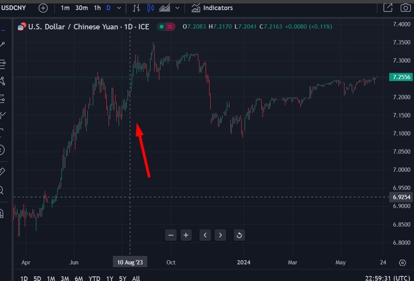Click the 2024 time axis label
The image size is (414, 281).
point(244,262)
